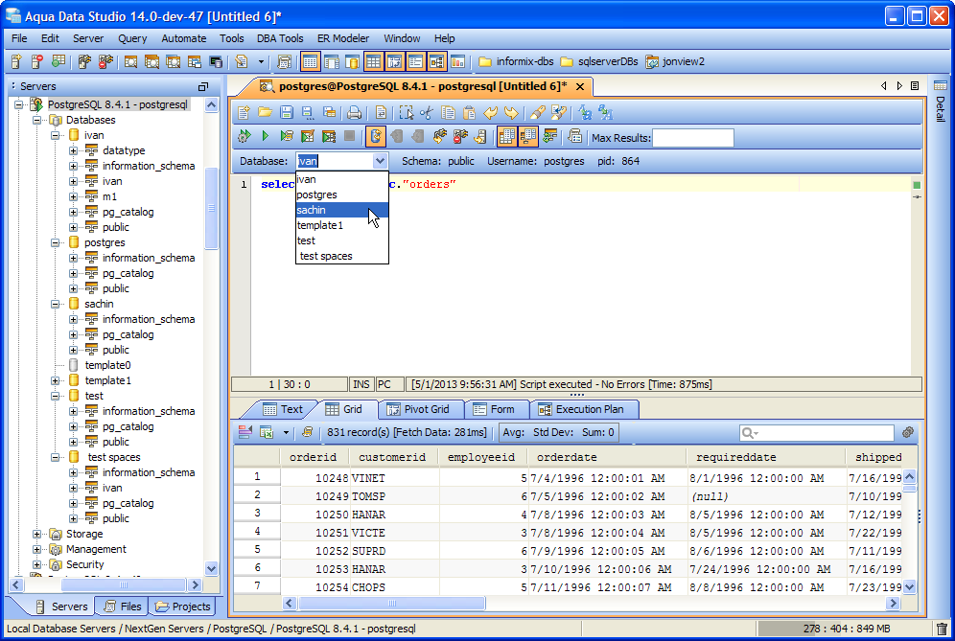Click the Execute with gear icon
Viewport: 955px width, 641px height.
coord(244,136)
